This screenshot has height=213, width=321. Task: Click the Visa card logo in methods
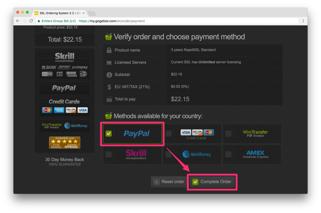186,132
